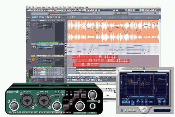Click the SOFT CTRL button on the interface
The image size is (175, 117).
[x=83, y=95]
